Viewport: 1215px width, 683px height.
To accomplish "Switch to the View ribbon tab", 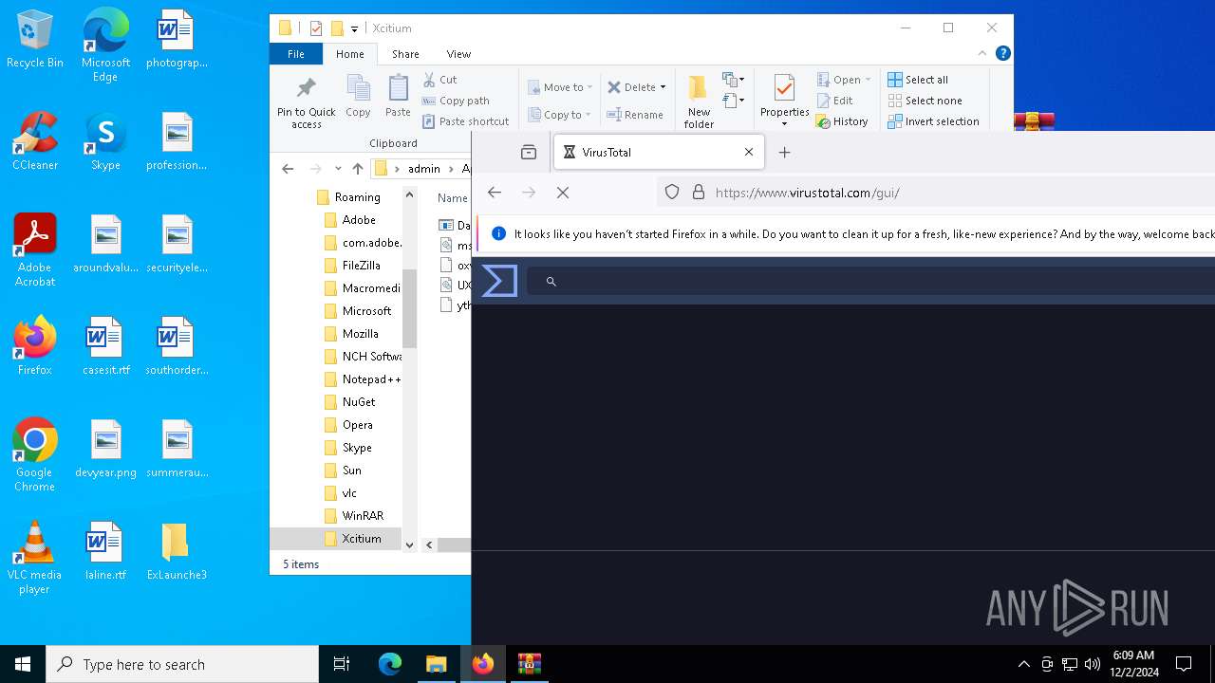I will coord(458,54).
